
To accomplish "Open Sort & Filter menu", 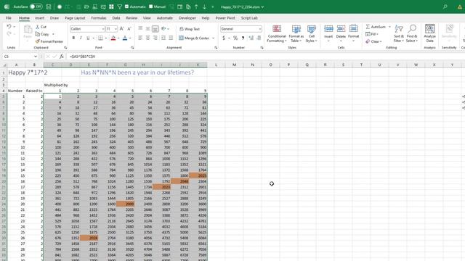I will click(x=399, y=34).
